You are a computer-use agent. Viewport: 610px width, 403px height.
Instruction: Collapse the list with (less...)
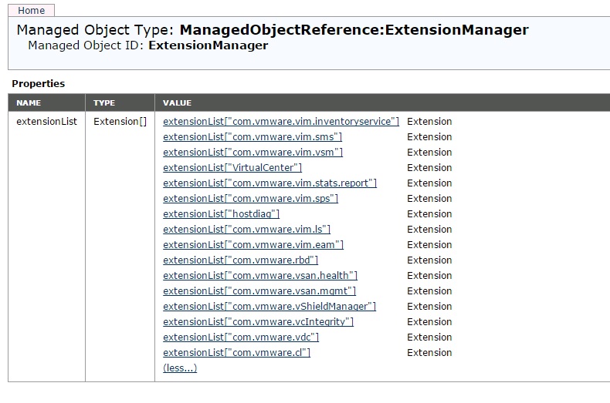(180, 368)
